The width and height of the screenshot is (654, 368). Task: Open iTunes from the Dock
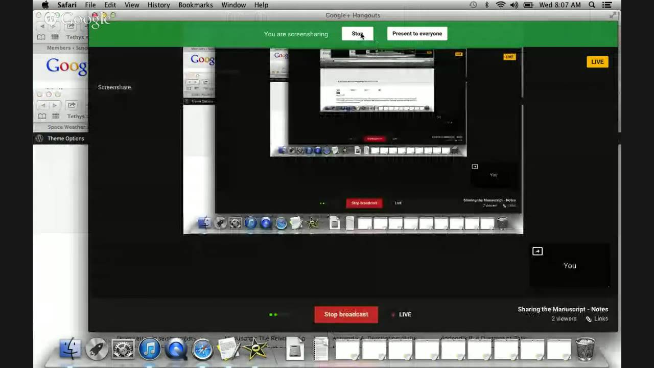coord(150,349)
